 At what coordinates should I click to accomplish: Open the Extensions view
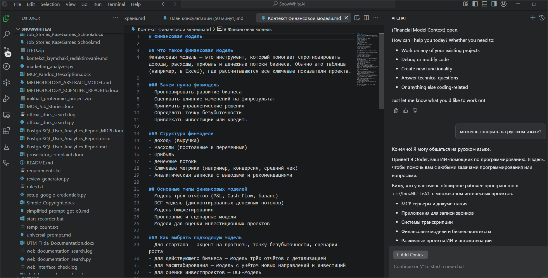click(6, 131)
